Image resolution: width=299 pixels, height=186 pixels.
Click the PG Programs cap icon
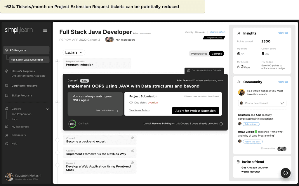point(7,50)
